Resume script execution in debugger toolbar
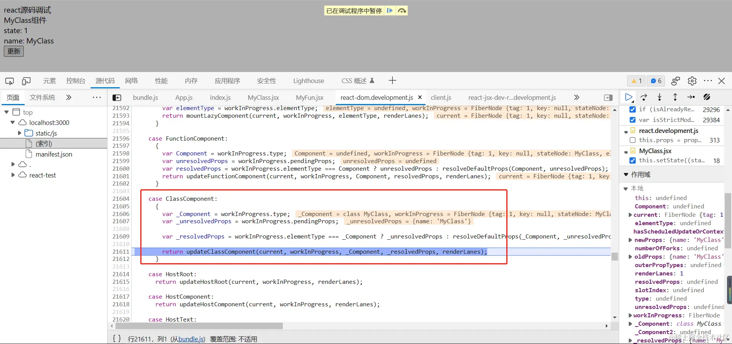The width and height of the screenshot is (732, 344). point(629,97)
